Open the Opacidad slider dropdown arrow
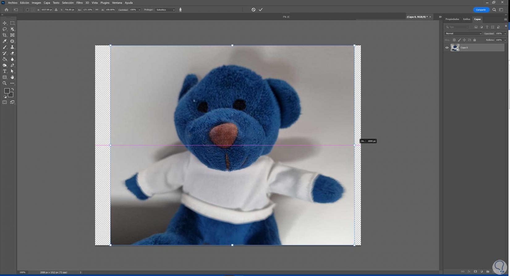Image resolution: width=510 pixels, height=276 pixels. [x=505, y=34]
